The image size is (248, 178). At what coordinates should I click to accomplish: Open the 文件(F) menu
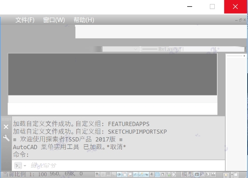[x=25, y=20]
